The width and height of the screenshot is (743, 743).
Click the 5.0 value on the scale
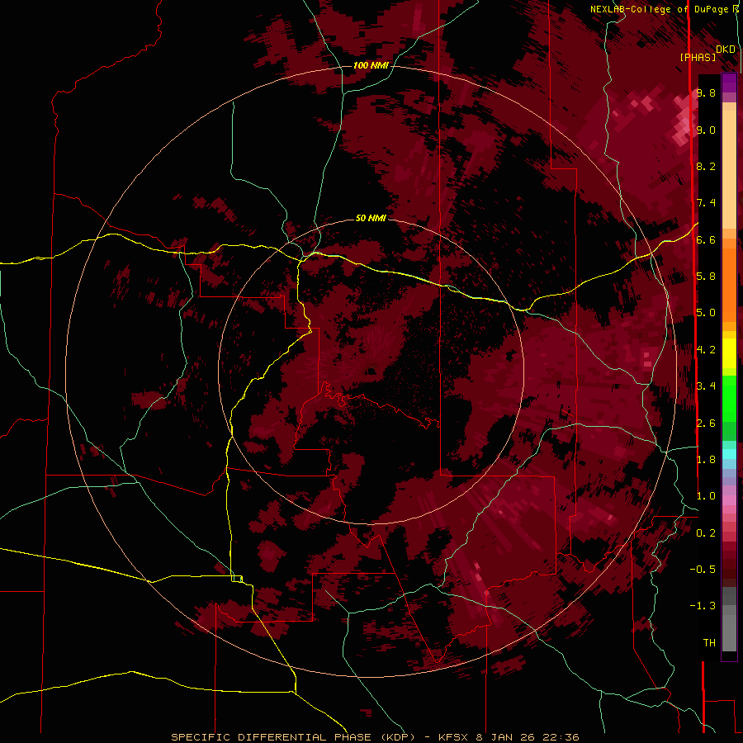click(x=706, y=313)
